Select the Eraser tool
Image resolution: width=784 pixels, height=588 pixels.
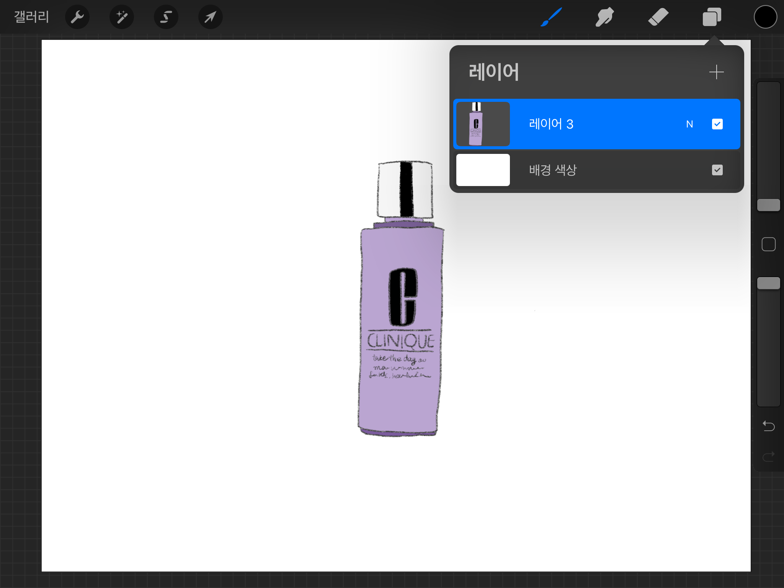tap(658, 17)
